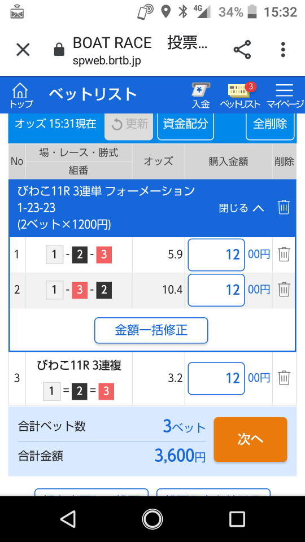Collapse formation with 閉じる chevron
This screenshot has height=542, width=305.
[241, 208]
